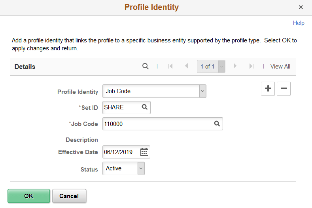312x208 pixels.
Task: Expand the Profile Identity dropdown
Action: click(202, 91)
